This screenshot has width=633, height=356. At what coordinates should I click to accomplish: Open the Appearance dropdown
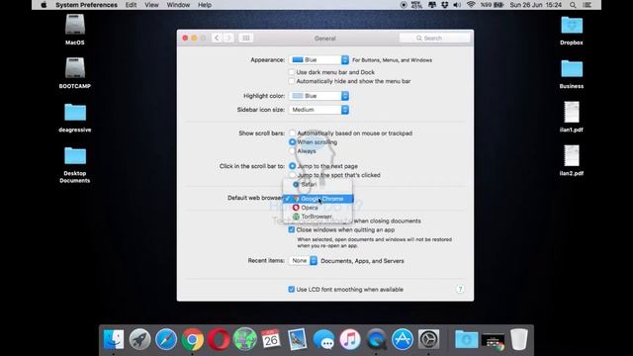click(318, 59)
